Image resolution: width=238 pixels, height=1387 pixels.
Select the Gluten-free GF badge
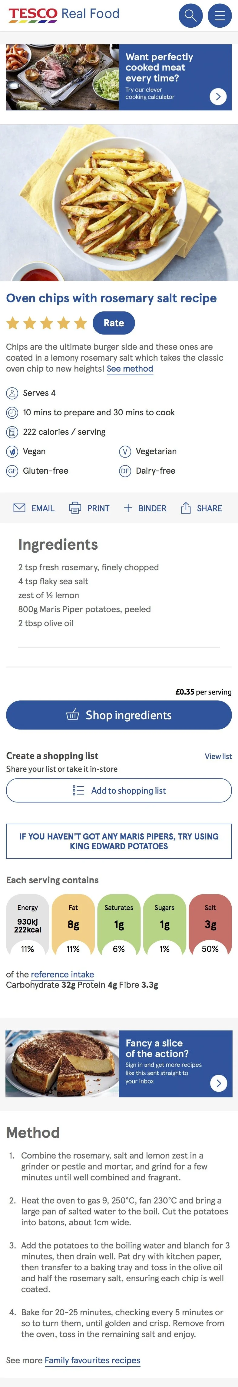click(12, 471)
